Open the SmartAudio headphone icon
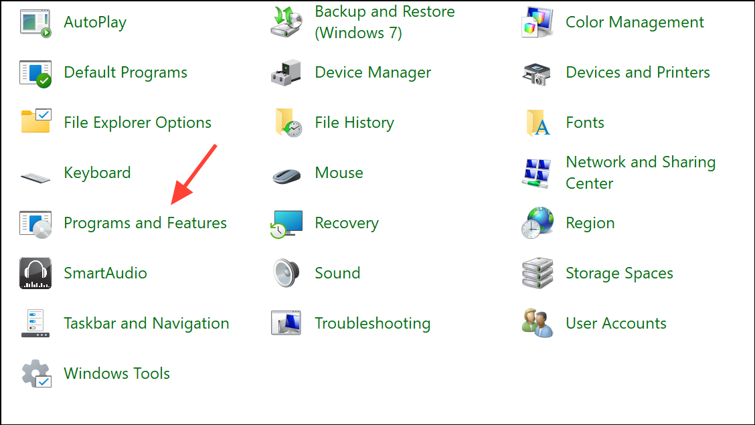The height and width of the screenshot is (425, 755). click(35, 273)
